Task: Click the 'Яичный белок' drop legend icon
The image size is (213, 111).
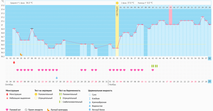Action: pos(90,109)
